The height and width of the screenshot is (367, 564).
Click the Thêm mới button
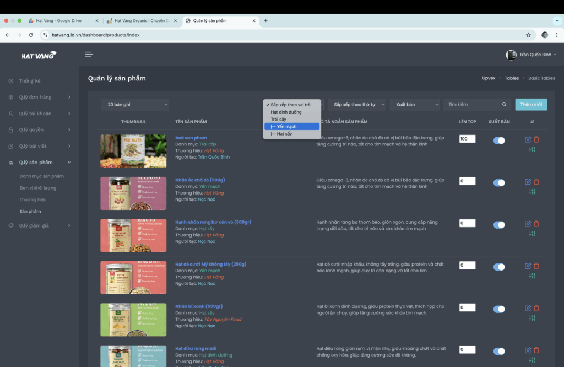(531, 104)
